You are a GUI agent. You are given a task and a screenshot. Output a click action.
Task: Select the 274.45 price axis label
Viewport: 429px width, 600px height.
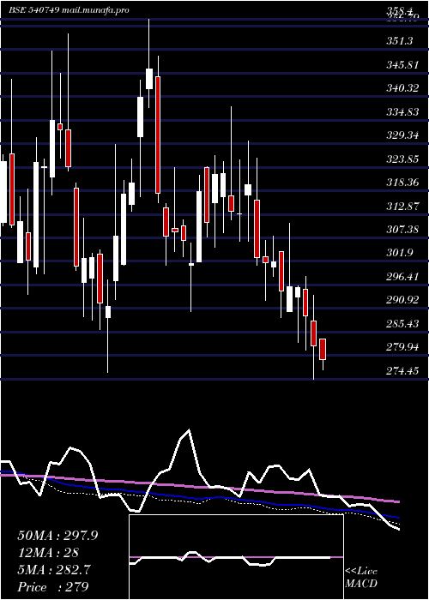tap(402, 371)
